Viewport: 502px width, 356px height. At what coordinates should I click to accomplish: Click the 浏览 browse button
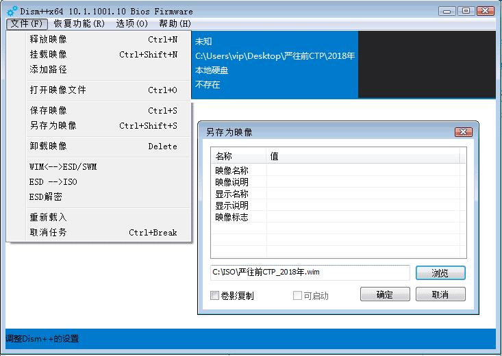click(x=440, y=272)
